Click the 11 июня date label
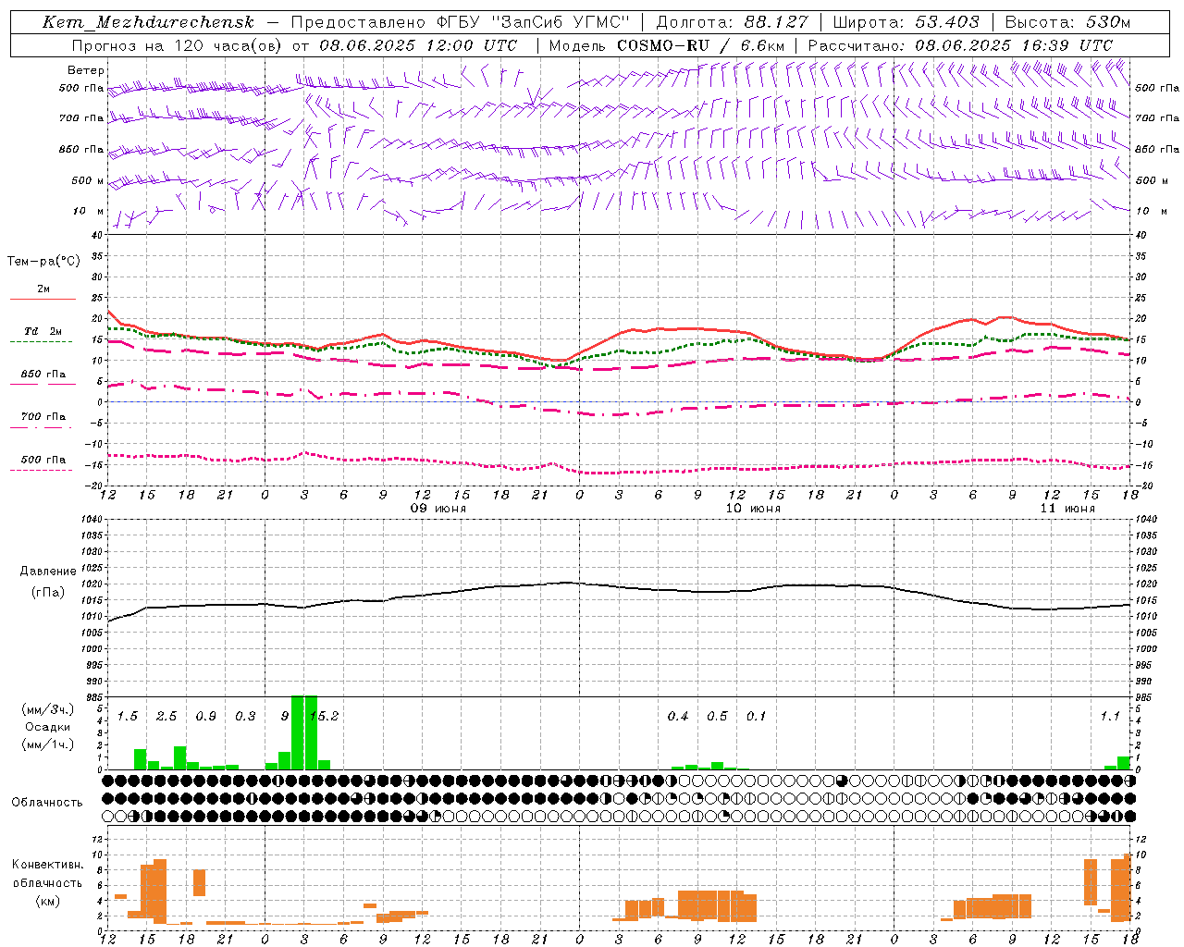The height and width of the screenshot is (947, 1184). point(1067,509)
